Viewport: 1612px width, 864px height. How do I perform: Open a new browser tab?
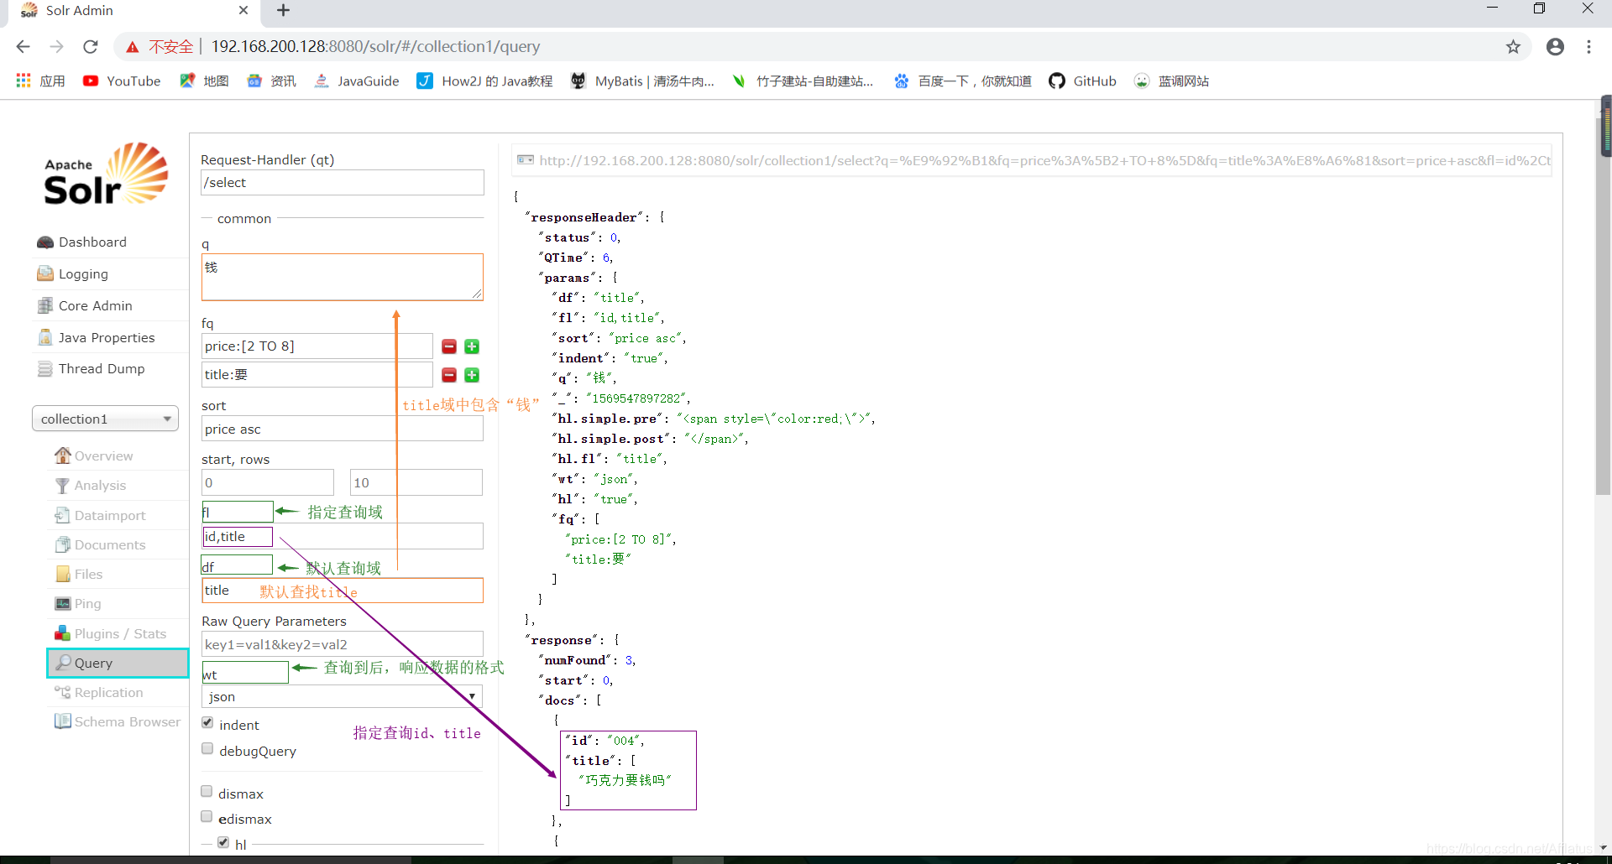pos(283,10)
